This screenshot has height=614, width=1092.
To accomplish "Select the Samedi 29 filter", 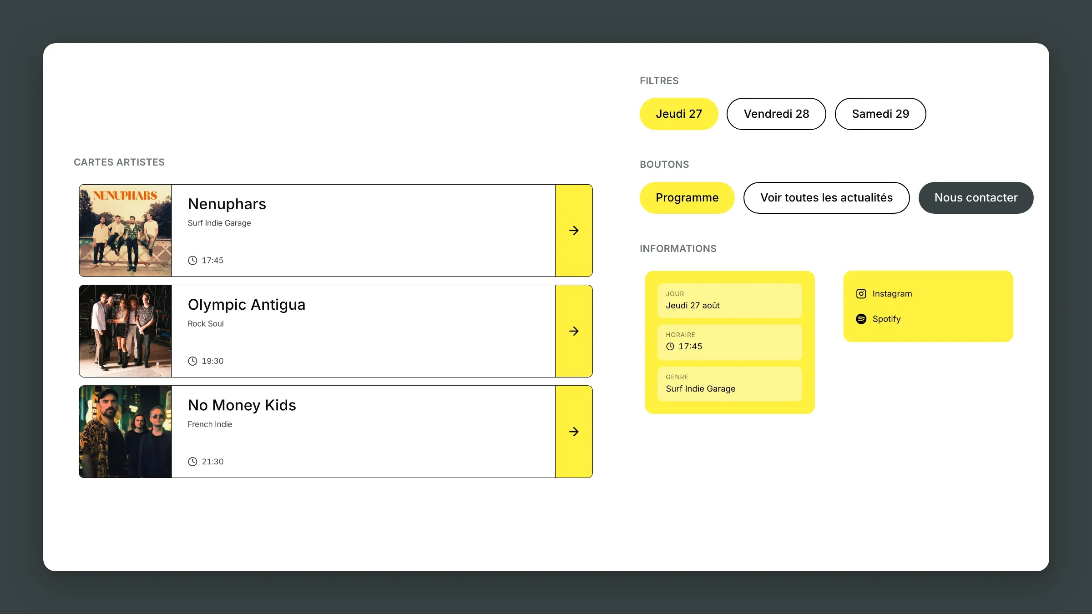I will (880, 114).
